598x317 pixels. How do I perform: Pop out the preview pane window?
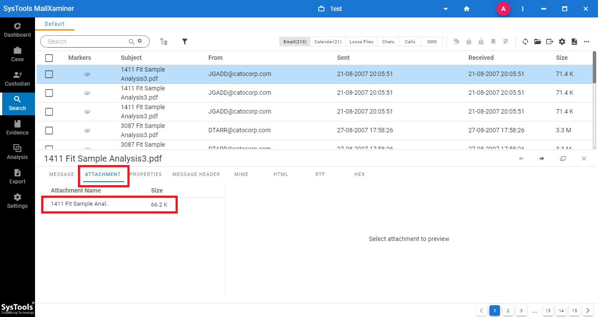click(563, 158)
